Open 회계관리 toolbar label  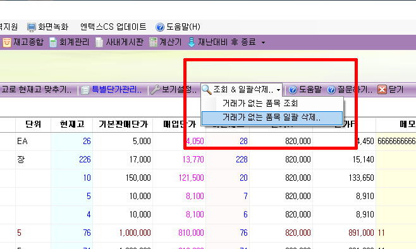[x=74, y=42]
